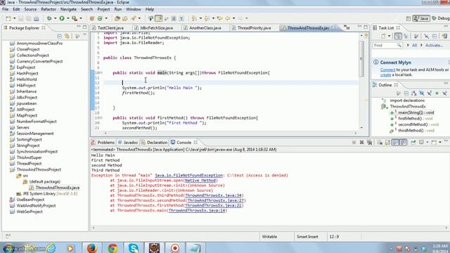Open the Project menu
450x253 pixels.
click(x=103, y=9)
